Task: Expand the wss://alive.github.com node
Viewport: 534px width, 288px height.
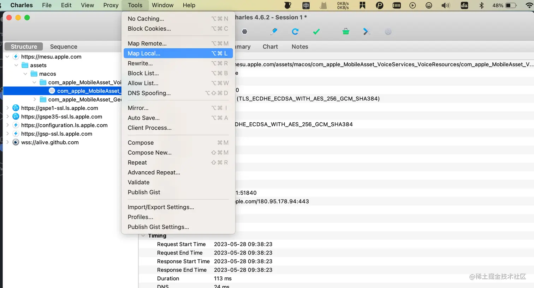Action: coord(7,142)
